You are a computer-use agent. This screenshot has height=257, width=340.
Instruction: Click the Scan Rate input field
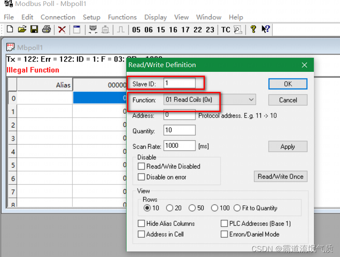[x=179, y=145]
